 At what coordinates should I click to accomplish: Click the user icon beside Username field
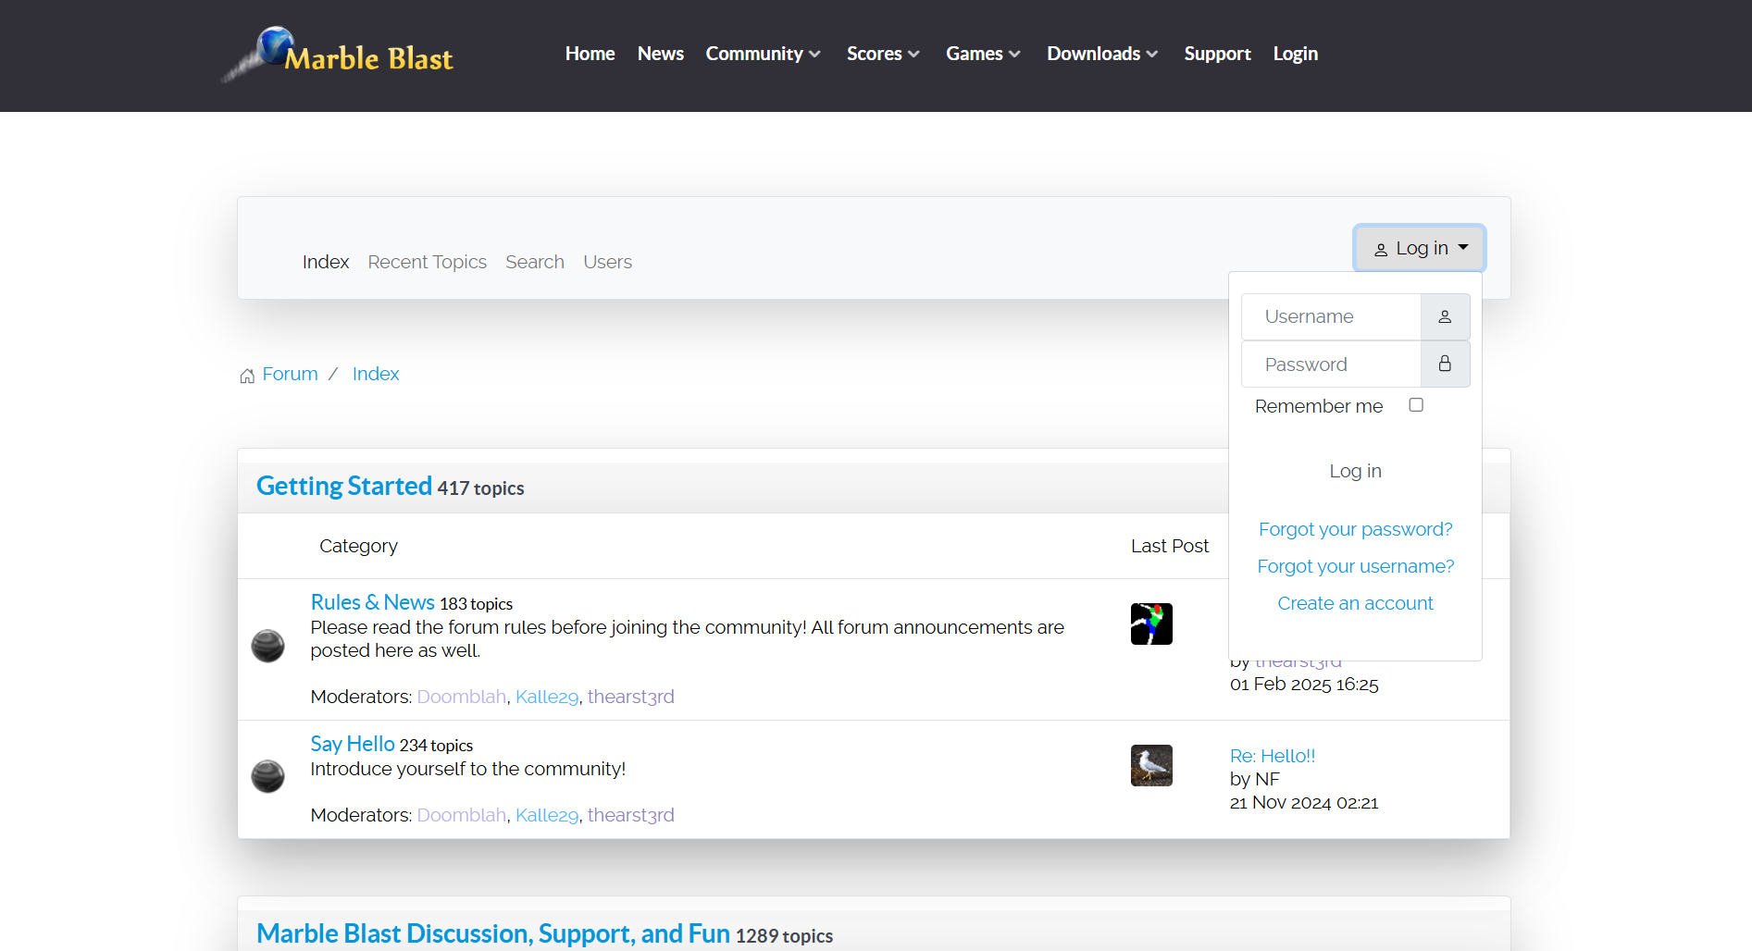tap(1445, 317)
